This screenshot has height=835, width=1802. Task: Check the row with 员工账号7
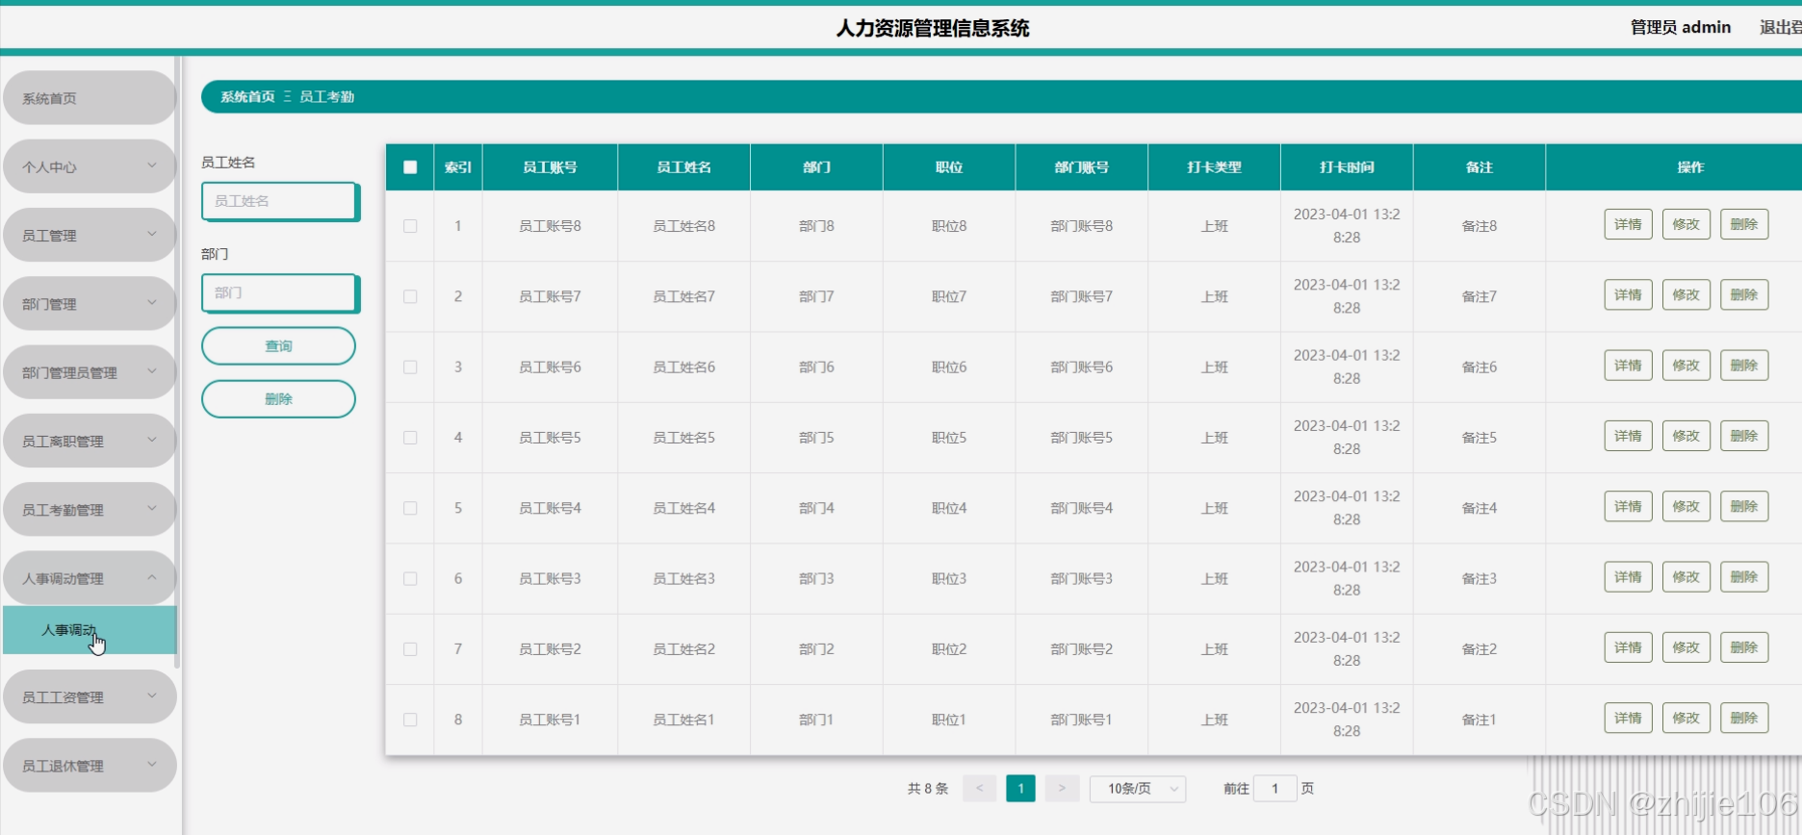410,296
